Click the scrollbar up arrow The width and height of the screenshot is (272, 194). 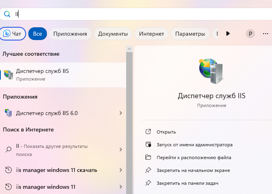pos(129,49)
